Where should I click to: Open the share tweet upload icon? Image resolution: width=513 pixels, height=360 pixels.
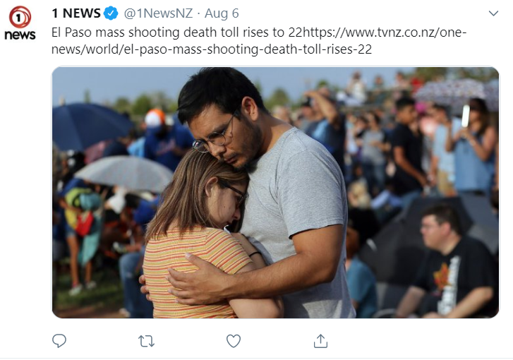320,341
